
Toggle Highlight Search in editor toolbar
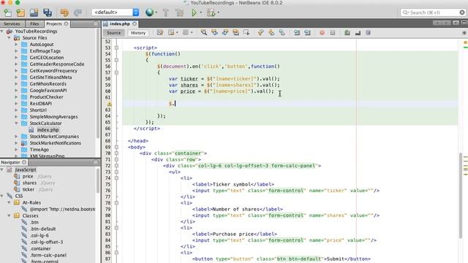point(235,32)
